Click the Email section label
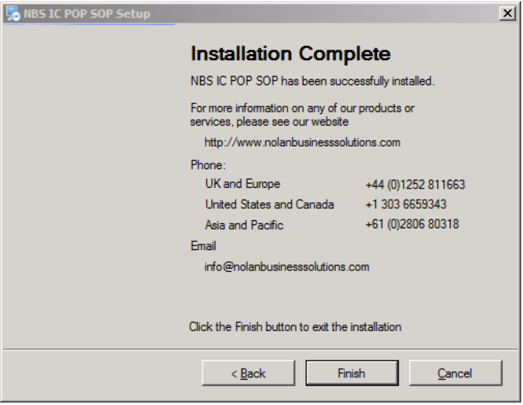This screenshot has width=523, height=405. (x=203, y=246)
